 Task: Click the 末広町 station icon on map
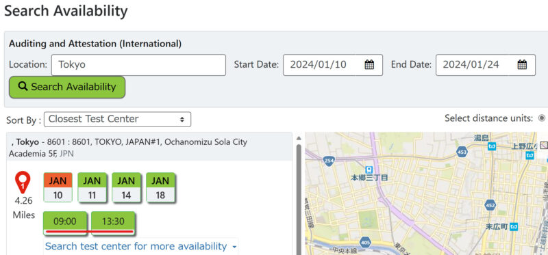[x=514, y=226]
